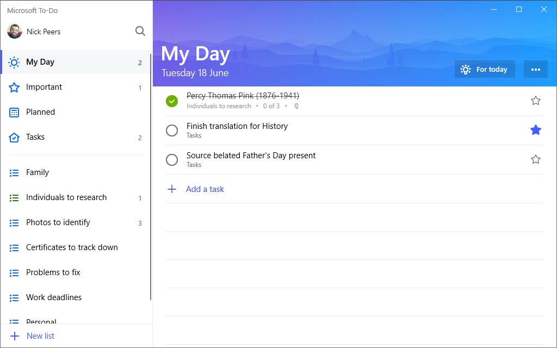Click Nick Peers' profile picture
Image resolution: width=557 pixels, height=348 pixels.
click(15, 32)
